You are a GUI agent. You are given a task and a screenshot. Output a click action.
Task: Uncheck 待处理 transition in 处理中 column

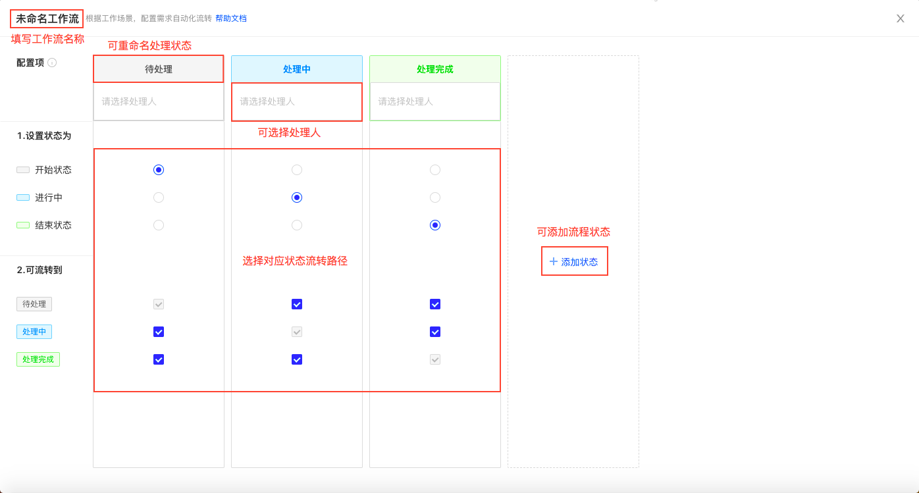click(297, 304)
